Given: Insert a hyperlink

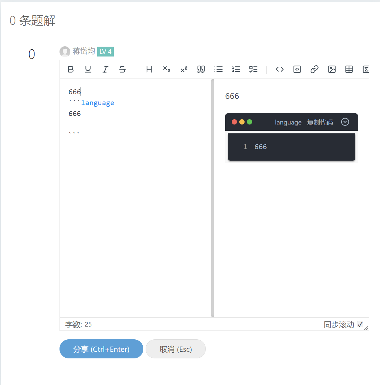Looking at the screenshot, I should [314, 70].
